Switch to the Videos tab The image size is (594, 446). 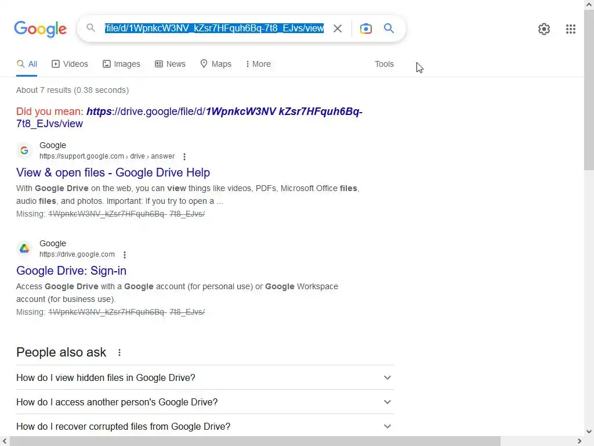tap(70, 64)
